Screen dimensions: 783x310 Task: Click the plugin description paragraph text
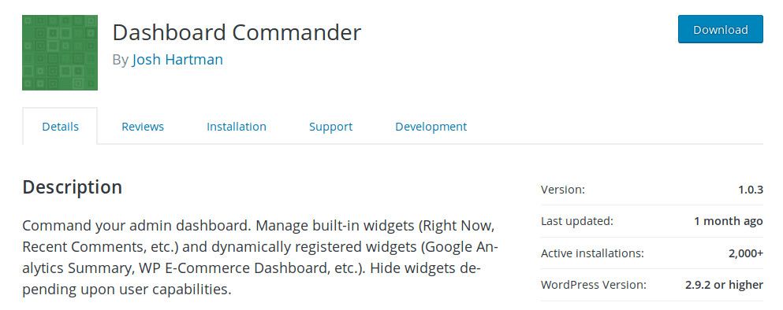point(259,257)
